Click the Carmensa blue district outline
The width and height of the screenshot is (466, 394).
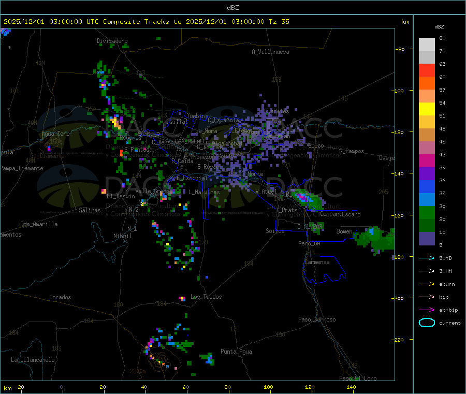[x=324, y=269]
